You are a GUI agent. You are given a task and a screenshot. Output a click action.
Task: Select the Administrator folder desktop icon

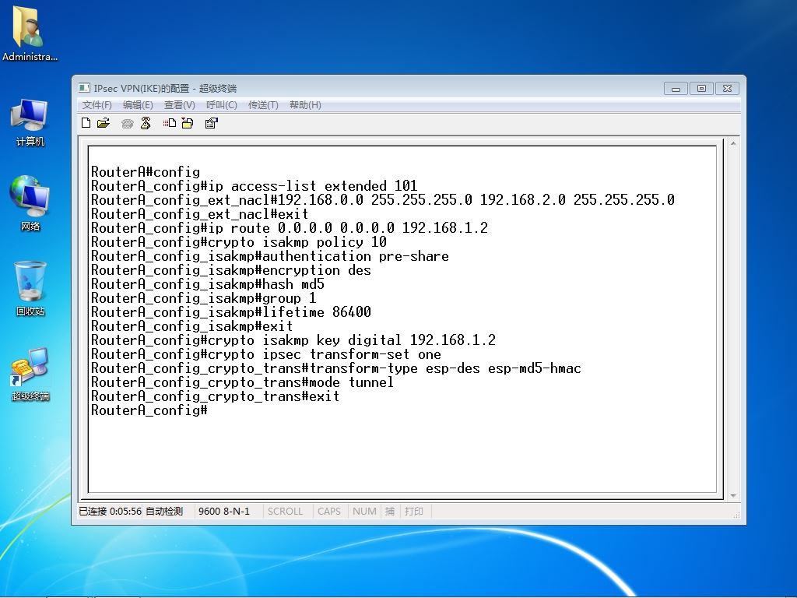coord(30,34)
